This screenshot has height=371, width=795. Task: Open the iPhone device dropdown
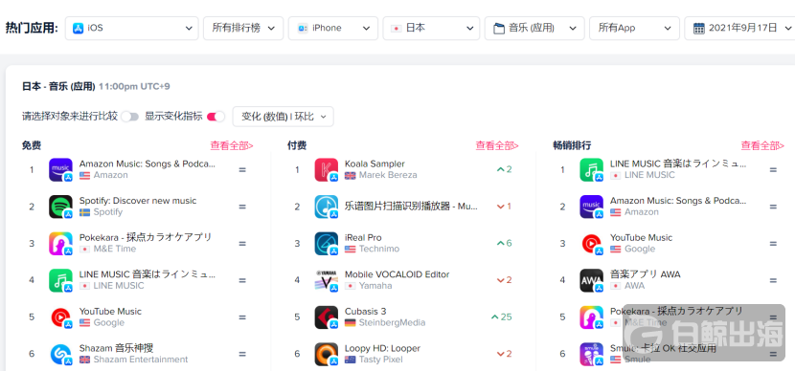333,28
